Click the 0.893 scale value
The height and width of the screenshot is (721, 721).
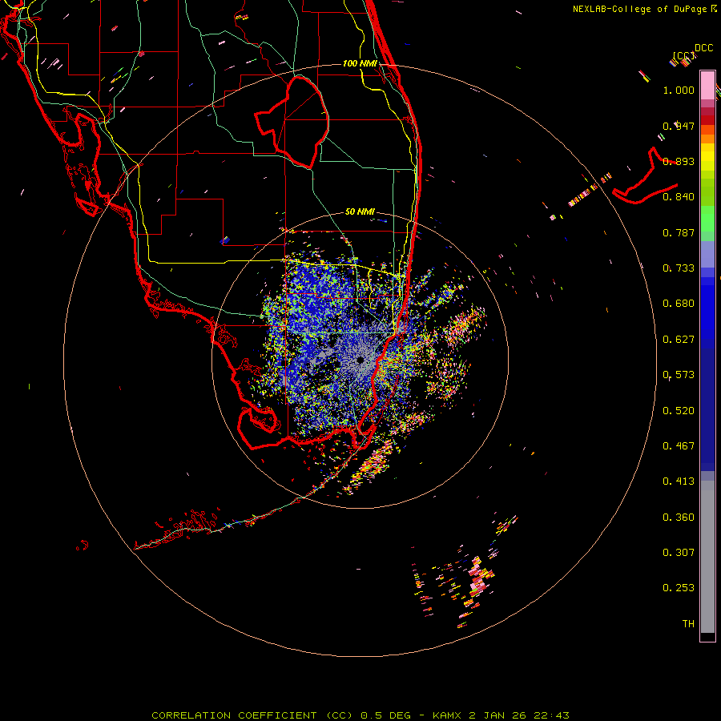pos(679,161)
